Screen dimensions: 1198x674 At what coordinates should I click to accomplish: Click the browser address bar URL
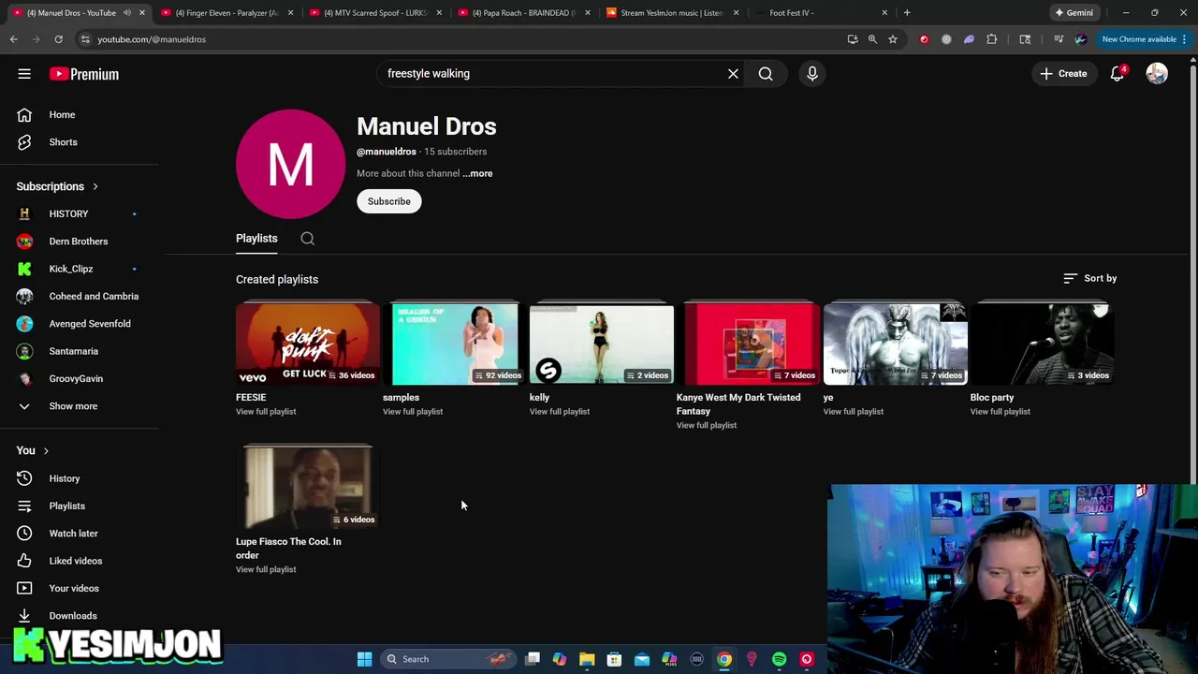pos(152,39)
